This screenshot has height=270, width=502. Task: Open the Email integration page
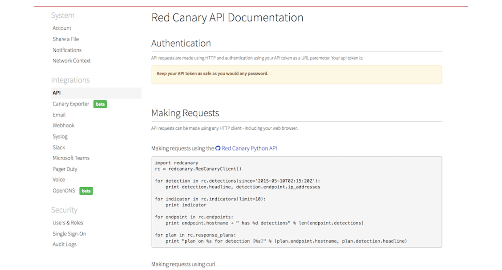59,115
